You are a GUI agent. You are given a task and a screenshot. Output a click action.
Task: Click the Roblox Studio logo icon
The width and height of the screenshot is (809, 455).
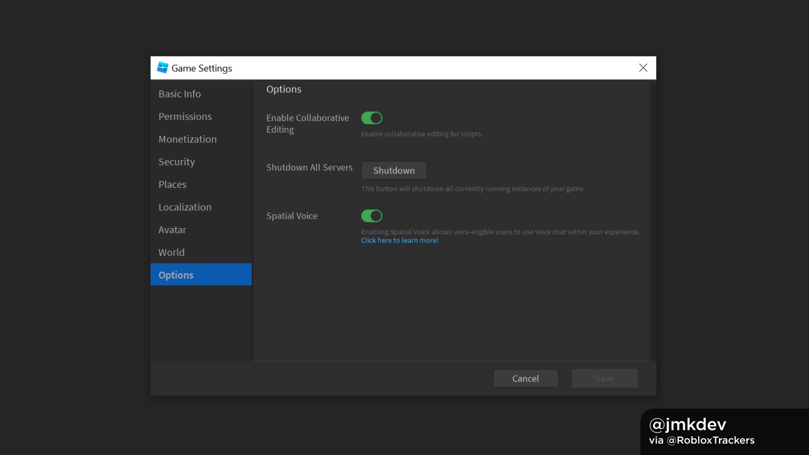pos(162,68)
